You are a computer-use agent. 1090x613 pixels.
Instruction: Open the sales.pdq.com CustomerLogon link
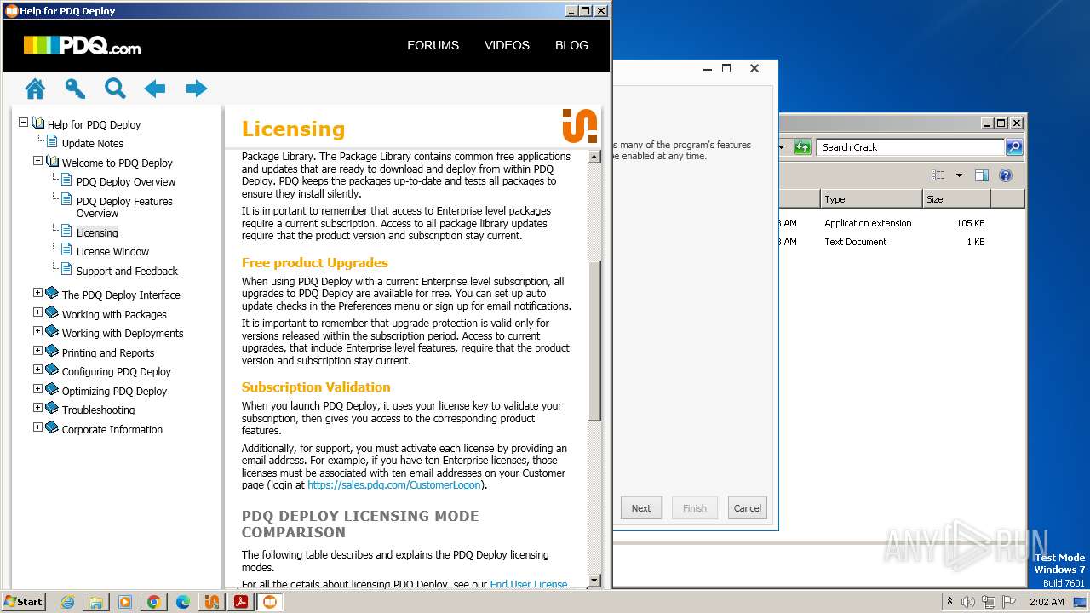(x=394, y=485)
